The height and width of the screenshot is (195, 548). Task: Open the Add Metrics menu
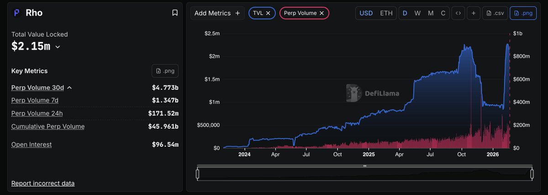217,13
